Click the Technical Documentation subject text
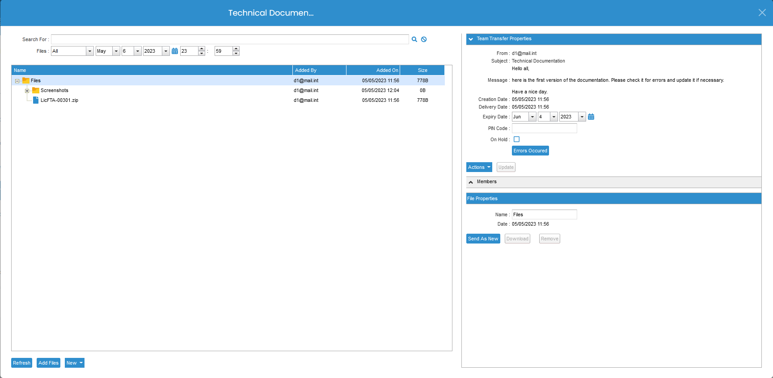The width and height of the screenshot is (773, 378). (538, 61)
